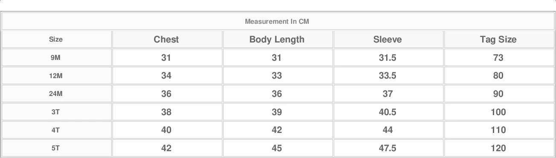
Task: Select the Chest column header
Action: (x=166, y=39)
